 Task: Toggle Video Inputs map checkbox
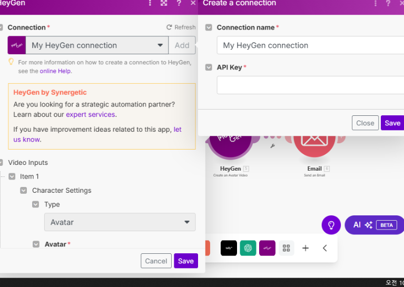click(x=1, y=163)
